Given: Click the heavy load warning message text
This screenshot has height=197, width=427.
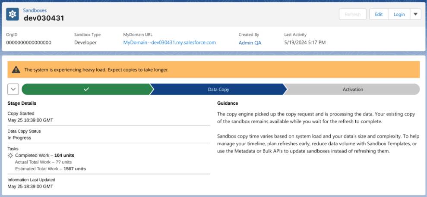Looking at the screenshot, I should pos(96,70).
